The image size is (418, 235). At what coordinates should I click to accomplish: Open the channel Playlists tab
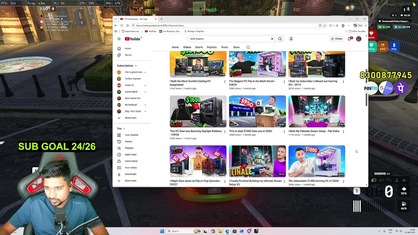pyautogui.click(x=212, y=47)
